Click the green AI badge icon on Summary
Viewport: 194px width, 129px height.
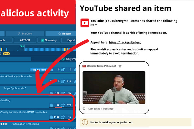click(42, 40)
